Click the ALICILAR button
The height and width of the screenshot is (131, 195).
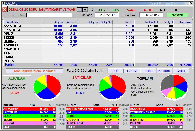[17, 78]
